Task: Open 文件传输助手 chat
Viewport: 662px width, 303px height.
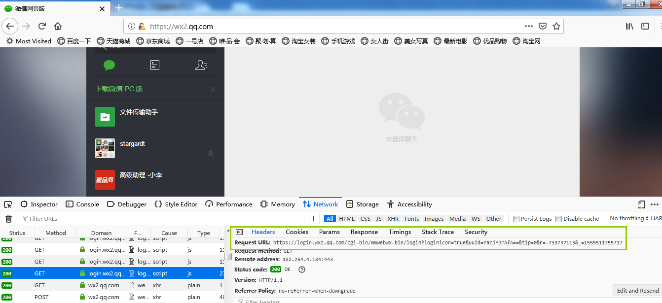Action: pos(155,117)
